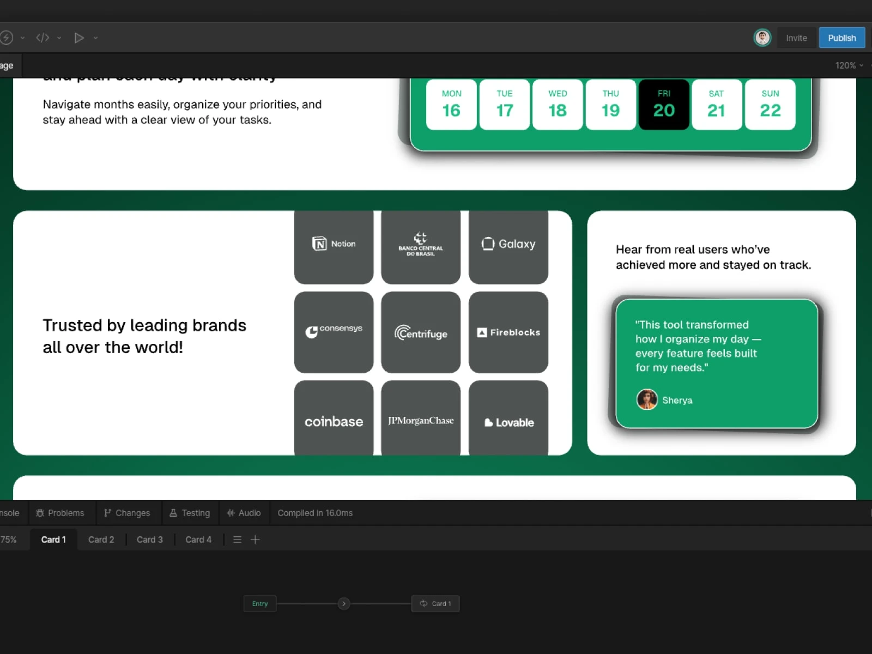Pick WED 18 in the calendar

pyautogui.click(x=558, y=104)
